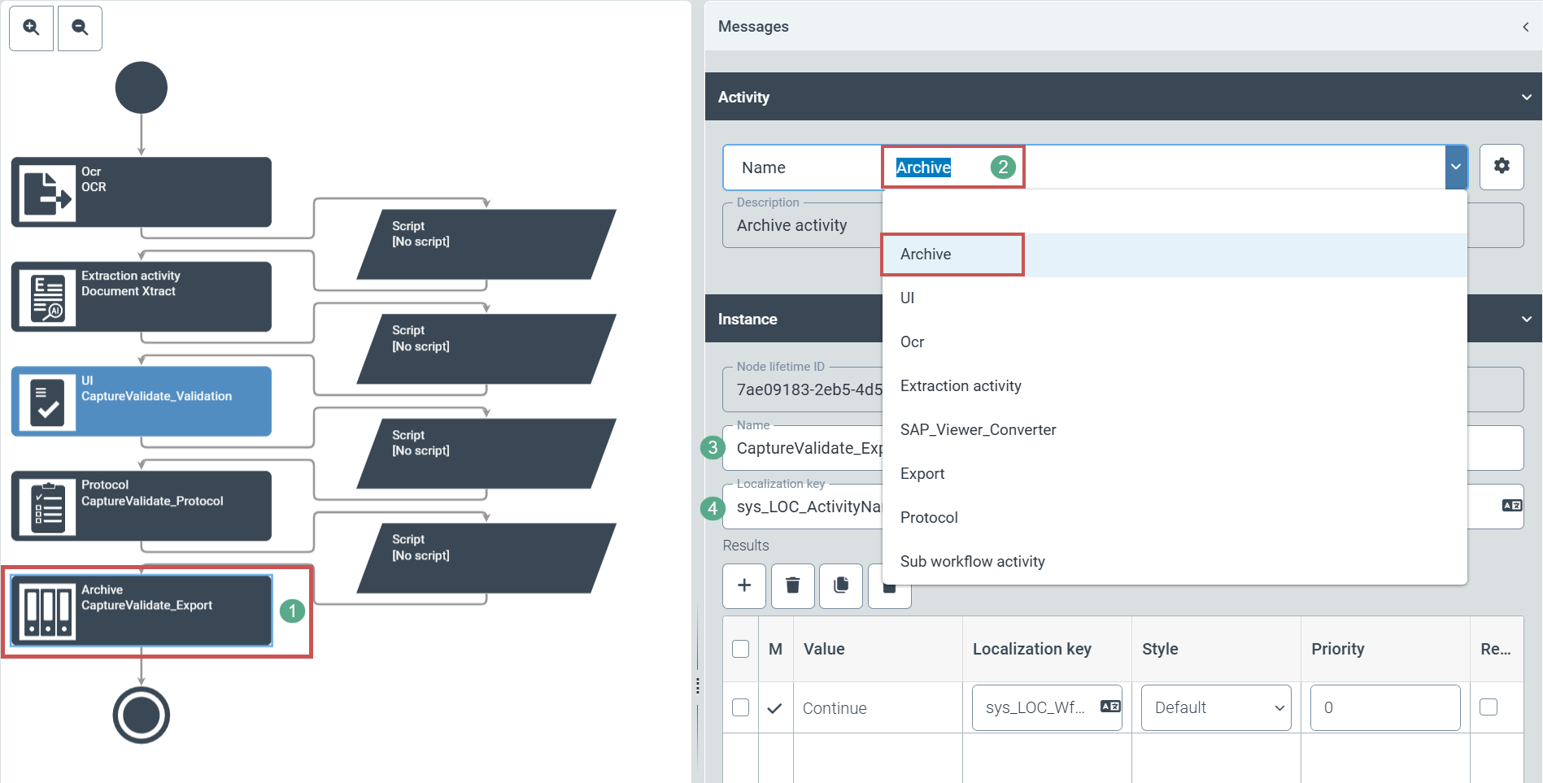Screen dimensions: 1543x783
Task: Click the Priority input field with 0
Action: tap(1384, 707)
